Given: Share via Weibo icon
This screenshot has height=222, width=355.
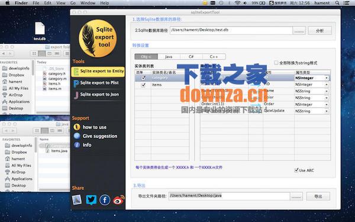Looking at the screenshot, I should (x=119, y=200).
